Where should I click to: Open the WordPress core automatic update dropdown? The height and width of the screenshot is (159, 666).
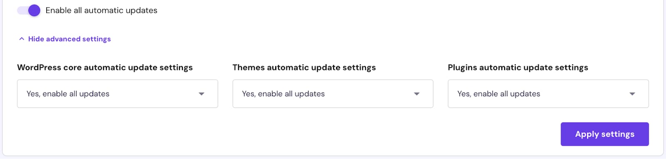117,94
